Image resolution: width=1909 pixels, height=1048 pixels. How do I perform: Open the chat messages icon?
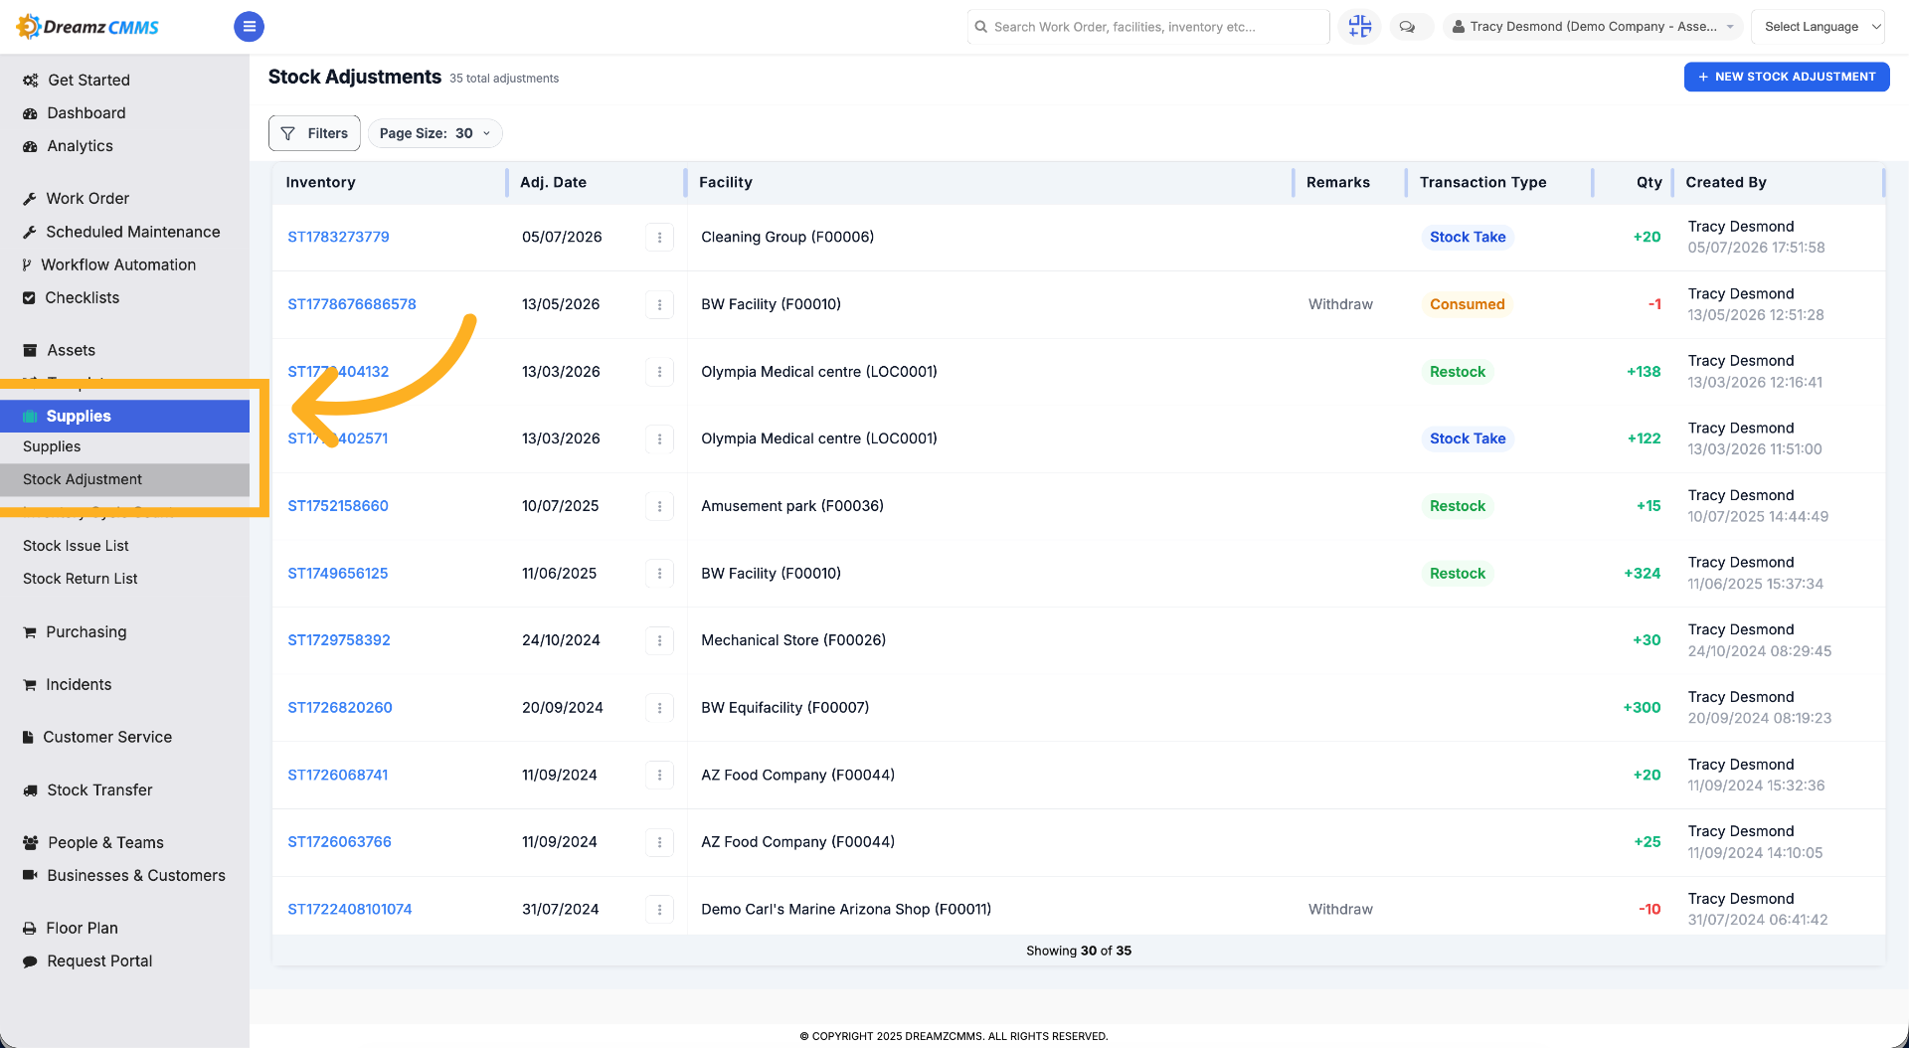point(1407,27)
